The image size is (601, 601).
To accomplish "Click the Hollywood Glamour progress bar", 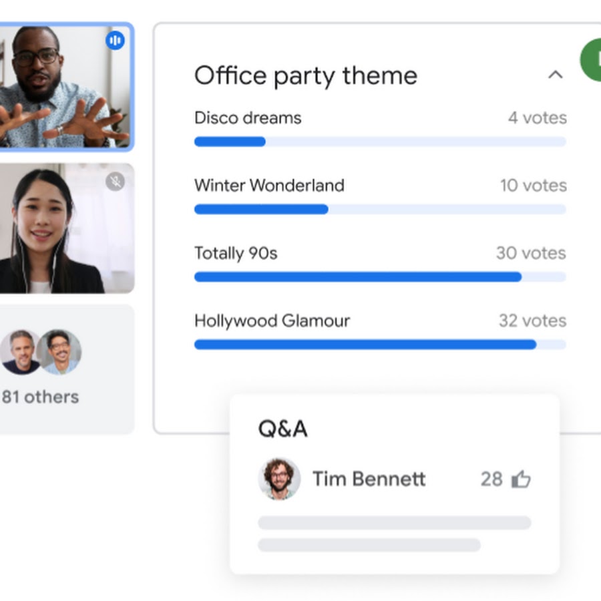I will (380, 345).
